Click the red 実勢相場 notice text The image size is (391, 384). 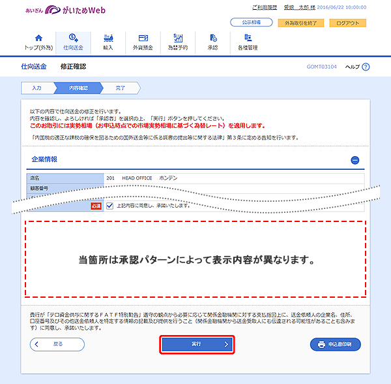[147, 125]
